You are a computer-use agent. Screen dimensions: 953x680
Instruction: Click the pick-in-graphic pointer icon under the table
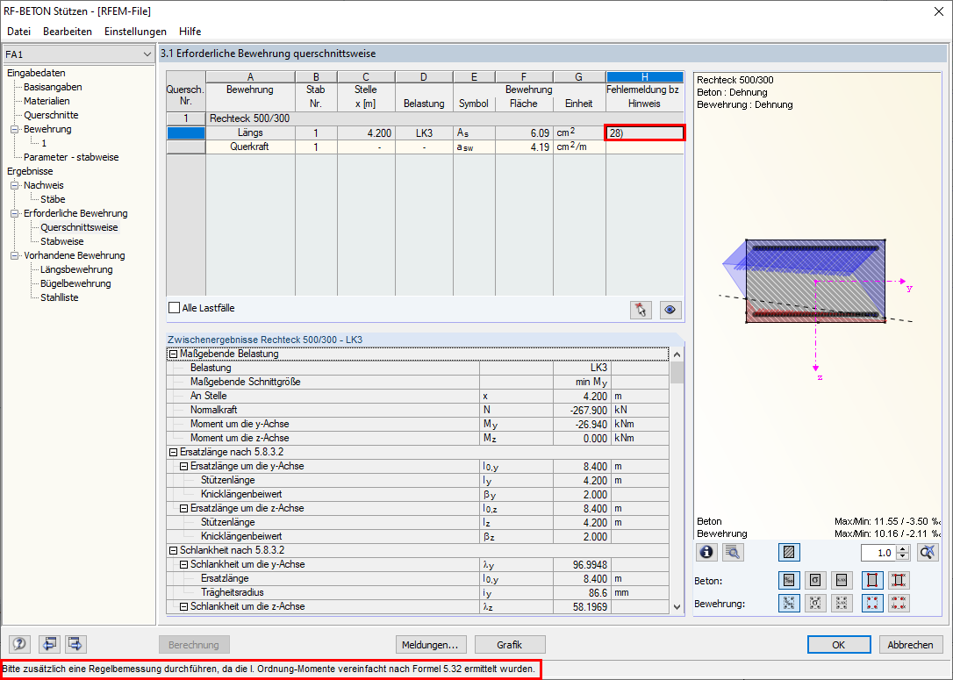[641, 310]
